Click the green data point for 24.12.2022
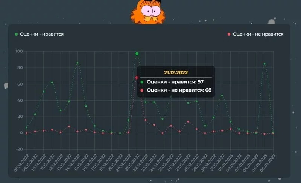This screenshot has width=301, height=183. pyautogui.click(x=163, y=119)
